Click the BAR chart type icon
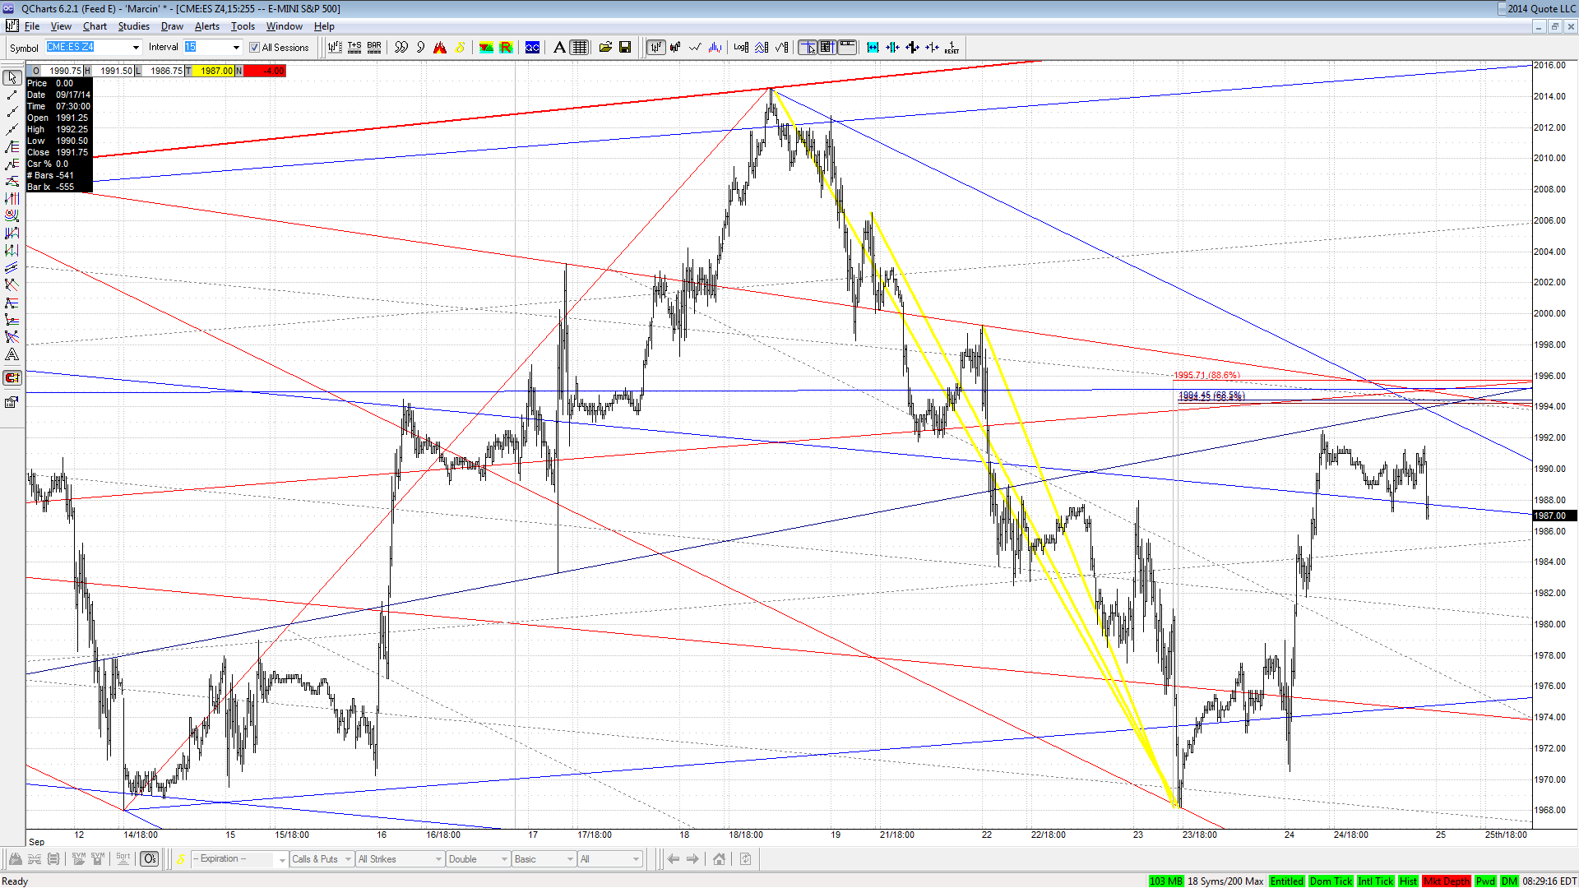This screenshot has width=1579, height=888. coord(374,48)
